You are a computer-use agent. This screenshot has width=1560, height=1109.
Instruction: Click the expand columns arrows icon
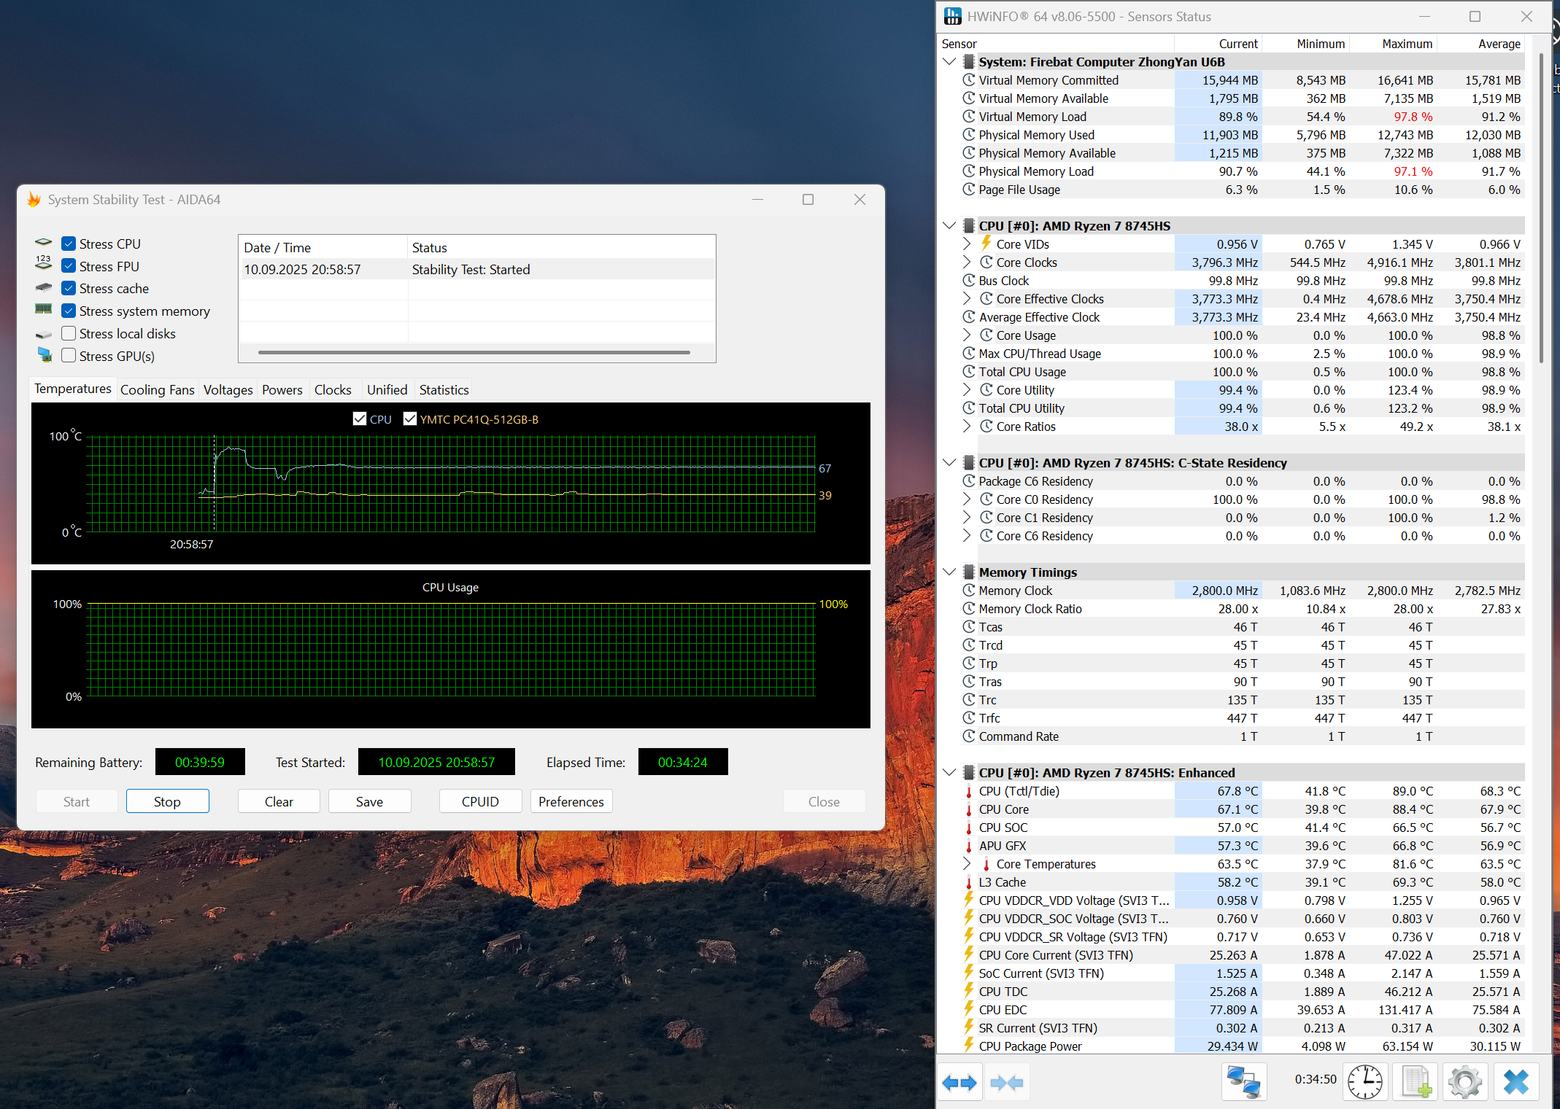tap(959, 1083)
